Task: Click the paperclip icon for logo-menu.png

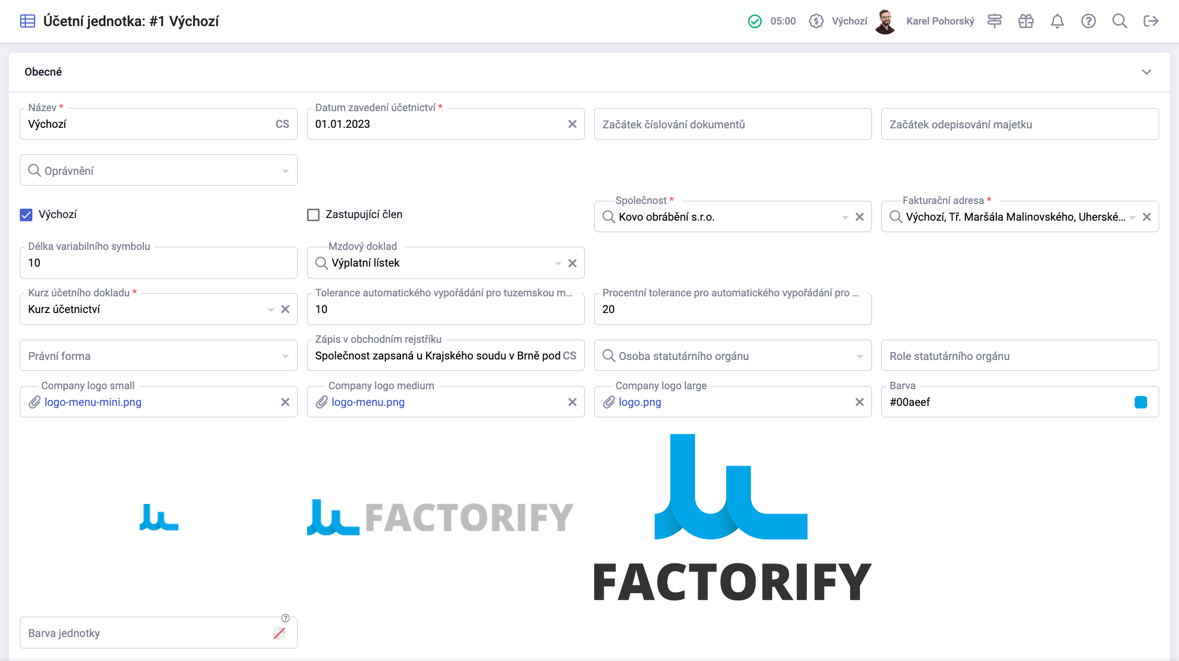Action: coord(322,402)
